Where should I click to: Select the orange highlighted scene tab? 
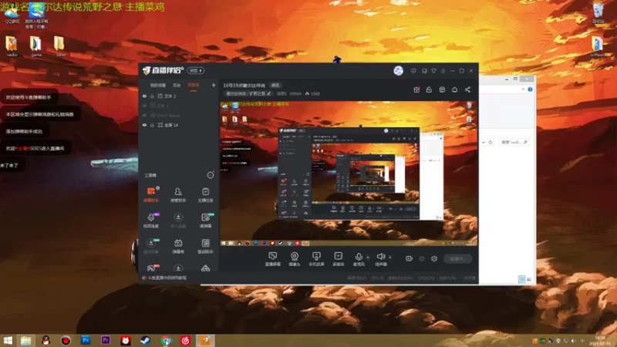pyautogui.click(x=194, y=85)
